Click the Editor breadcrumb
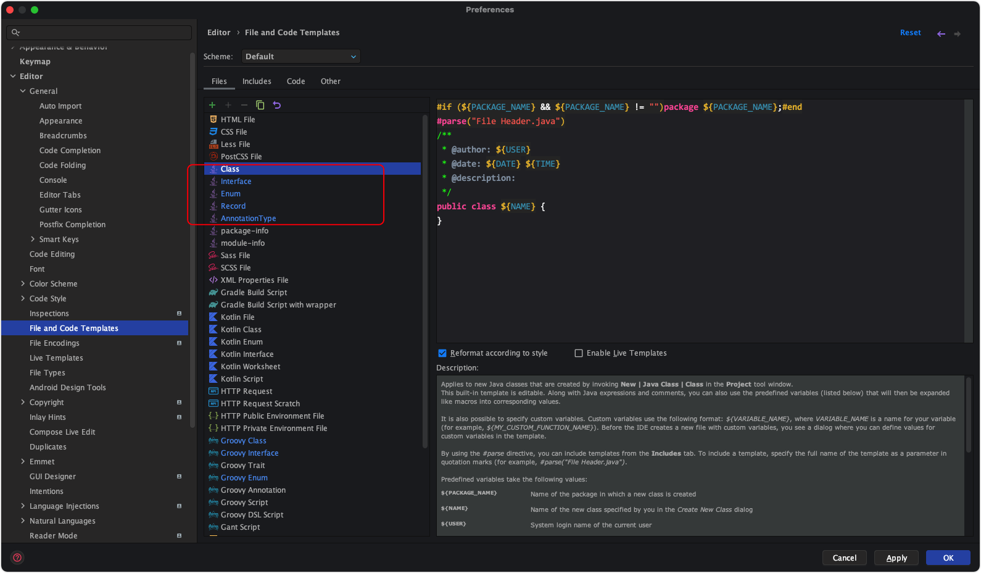This screenshot has width=981, height=573. 218,33
